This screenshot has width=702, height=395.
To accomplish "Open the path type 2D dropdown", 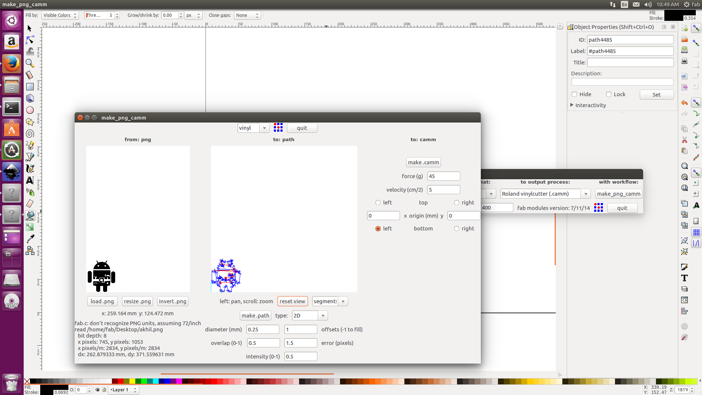I will [323, 316].
